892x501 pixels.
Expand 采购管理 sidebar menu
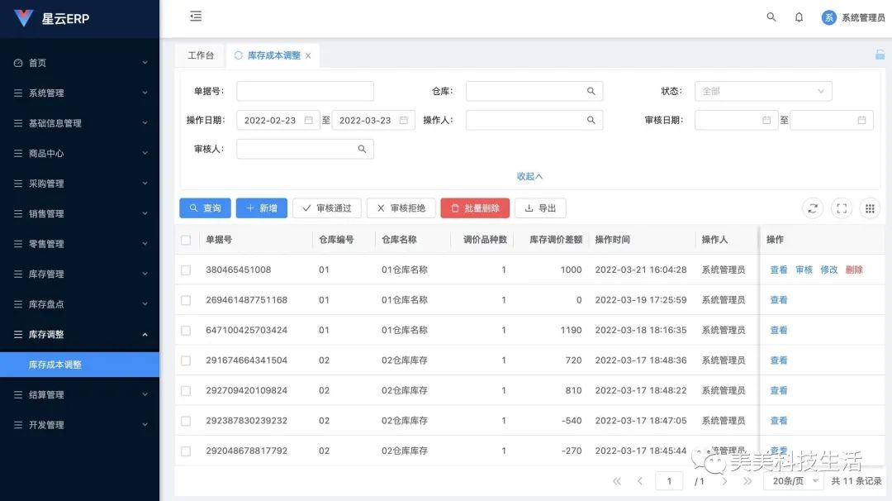pyautogui.click(x=79, y=184)
